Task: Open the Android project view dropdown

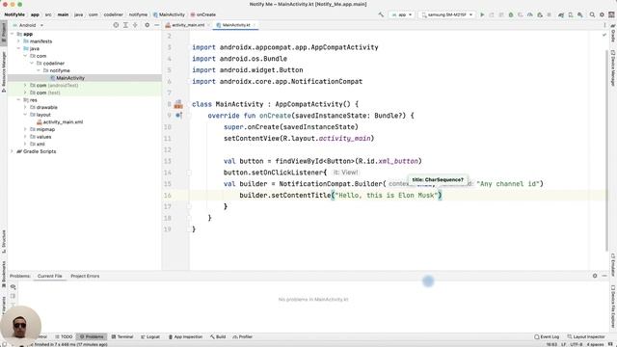Action: click(28, 25)
